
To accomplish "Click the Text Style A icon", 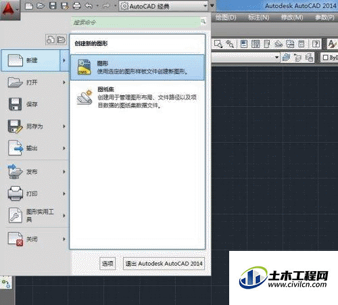I will coord(332,44).
